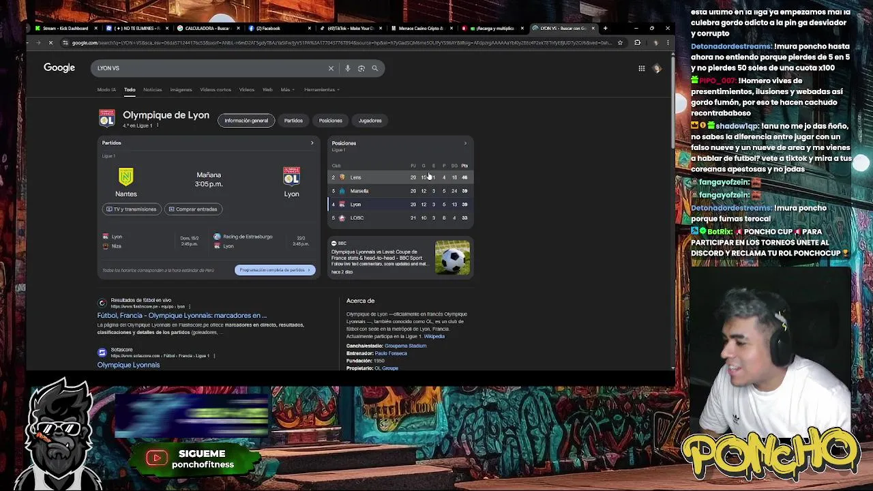Clear the Google search box text
Viewport: 873px width, 491px height.
tap(331, 68)
